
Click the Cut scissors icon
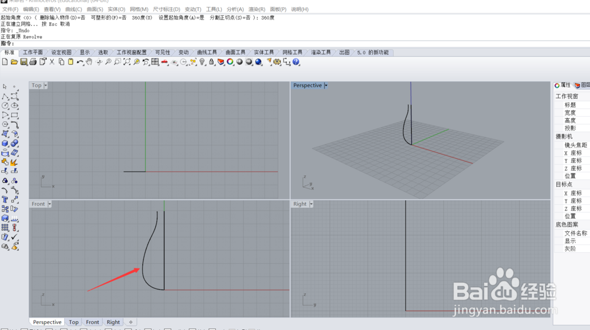pos(52,62)
